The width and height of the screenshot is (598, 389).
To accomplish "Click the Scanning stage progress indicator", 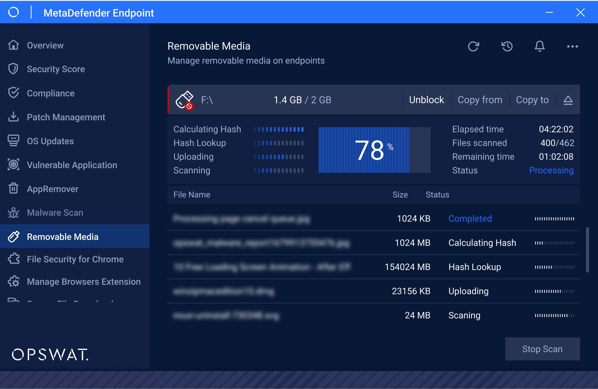I will 279,171.
